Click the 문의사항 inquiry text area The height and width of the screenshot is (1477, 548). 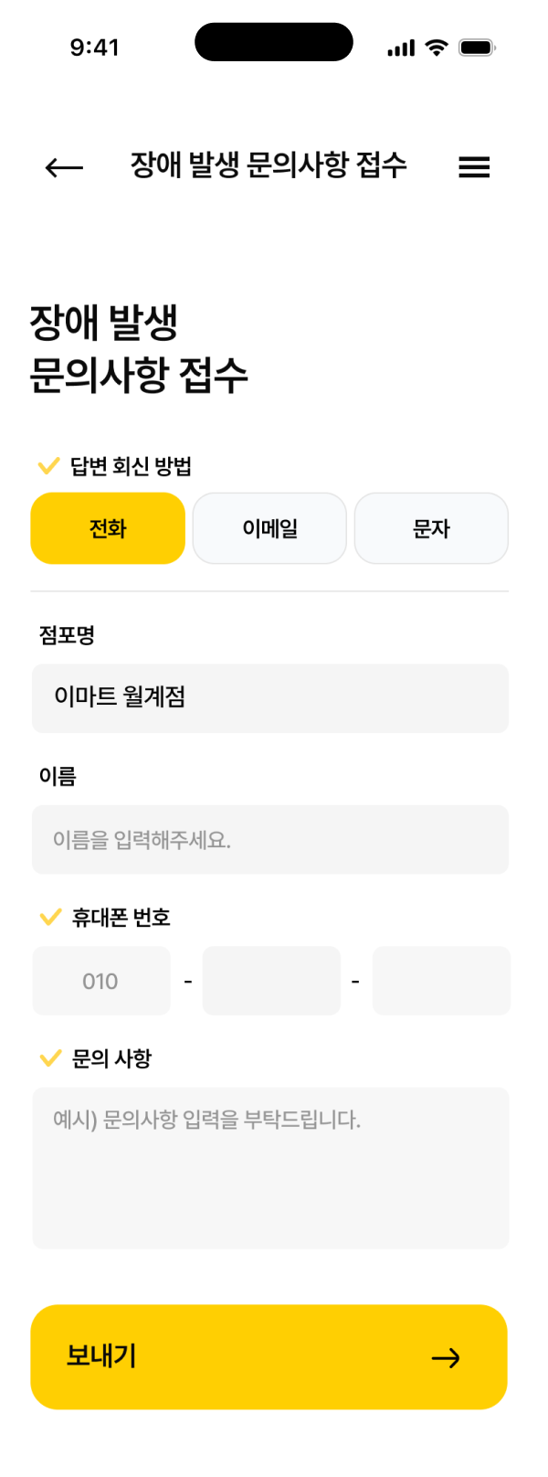click(x=270, y=1165)
